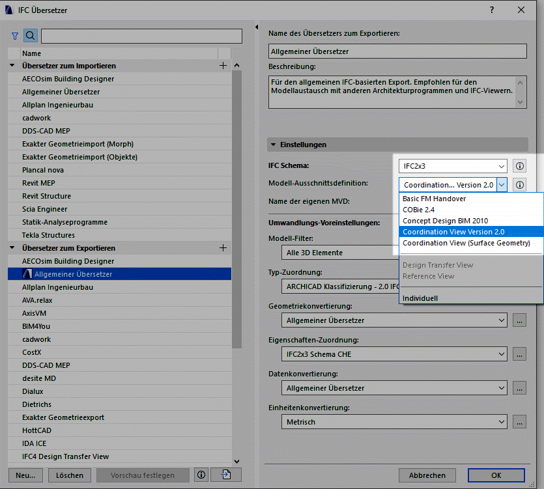Image resolution: width=544 pixels, height=489 pixels.
Task: Open the Datenkonvertierung dropdown
Action: pos(394,388)
